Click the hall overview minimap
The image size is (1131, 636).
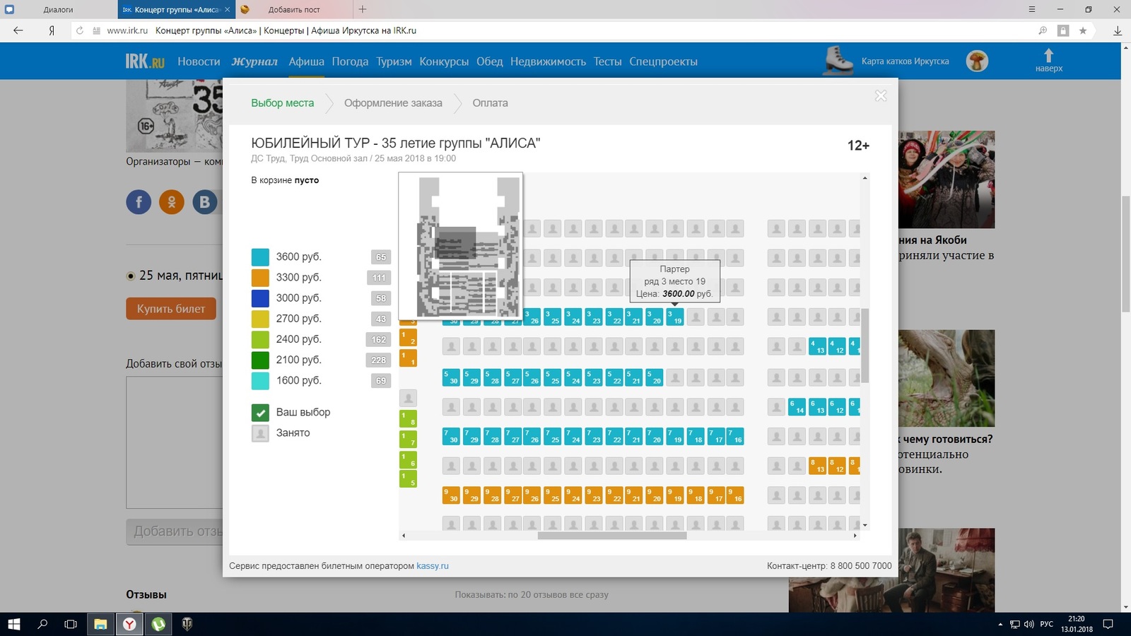(x=461, y=246)
